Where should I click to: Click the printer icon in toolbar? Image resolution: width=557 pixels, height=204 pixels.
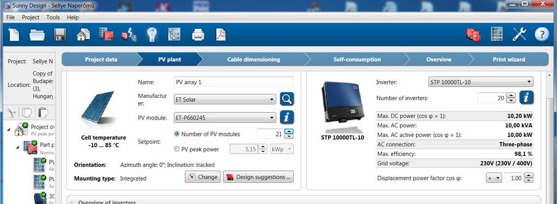198,35
